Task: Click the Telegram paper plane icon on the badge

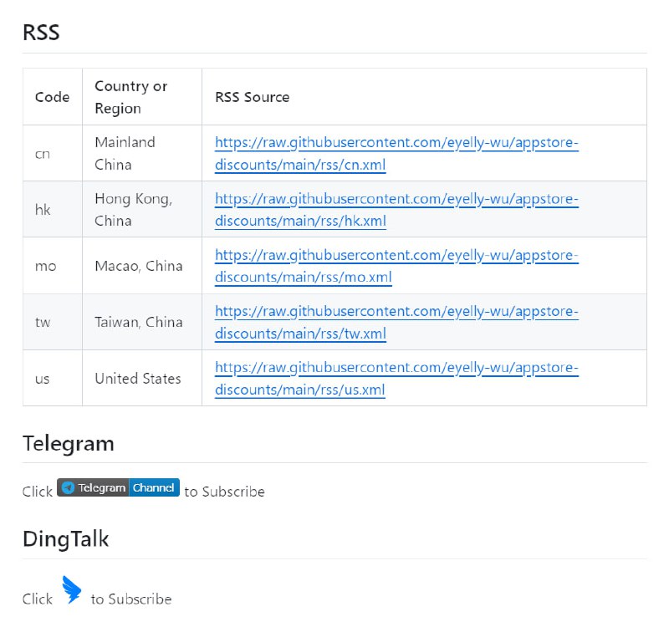Action: (67, 487)
